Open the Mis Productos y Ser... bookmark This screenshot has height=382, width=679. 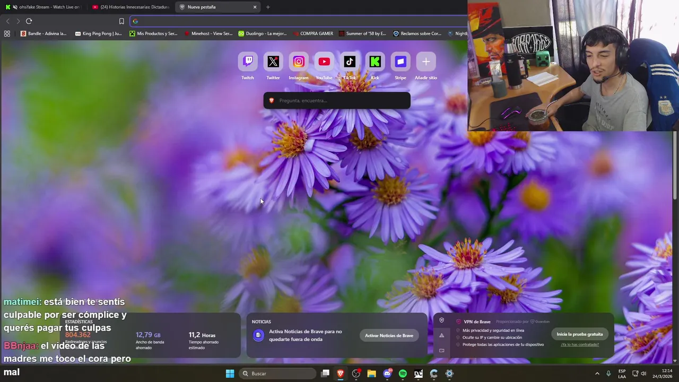[x=154, y=33]
